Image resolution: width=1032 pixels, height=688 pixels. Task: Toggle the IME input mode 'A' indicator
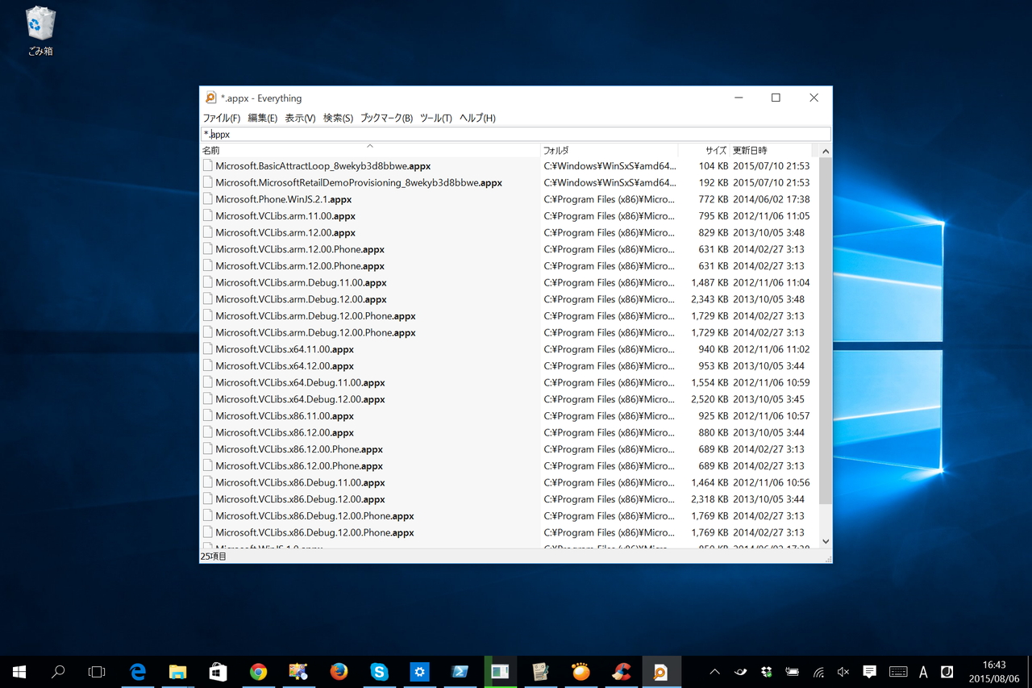(x=923, y=672)
